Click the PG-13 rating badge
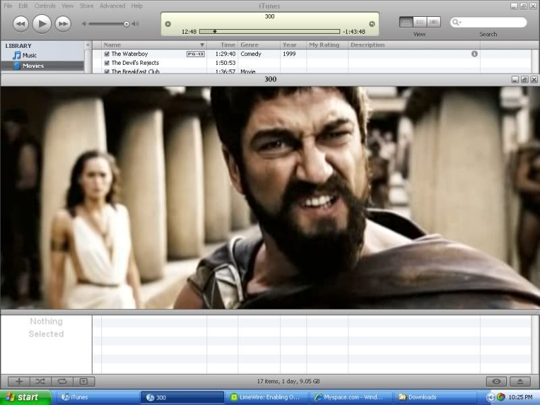The height and width of the screenshot is (405, 540). [x=195, y=54]
